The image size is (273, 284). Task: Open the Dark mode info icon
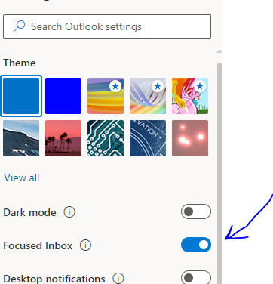69,212
